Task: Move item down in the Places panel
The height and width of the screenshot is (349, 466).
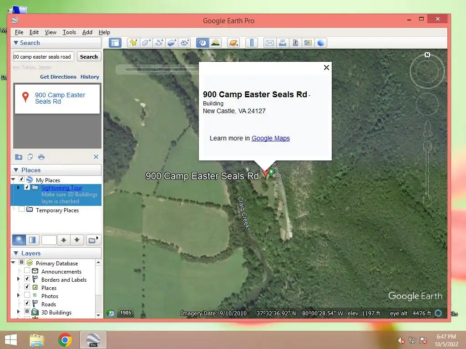Action: 77,240
